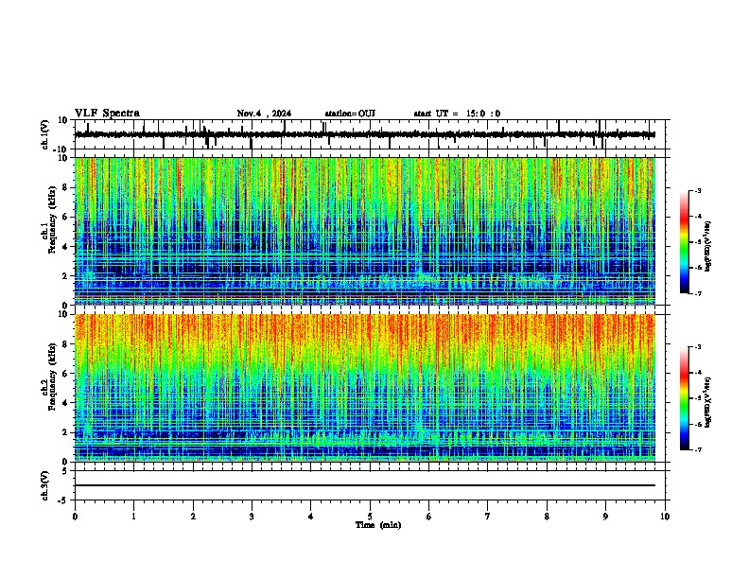
Task: Click the time axis tick label "7"
Action: pyautogui.click(x=488, y=517)
